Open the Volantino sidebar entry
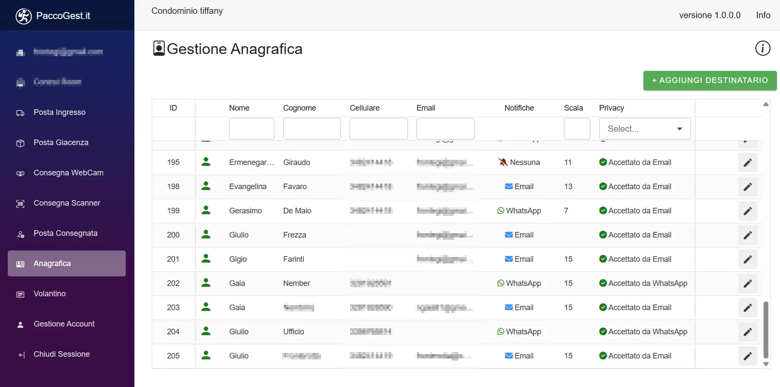780x387 pixels. click(50, 294)
